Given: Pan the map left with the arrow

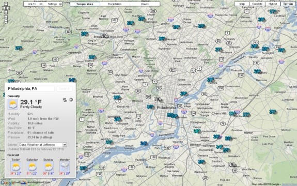Looking at the screenshot, I should click(x=4, y=8).
